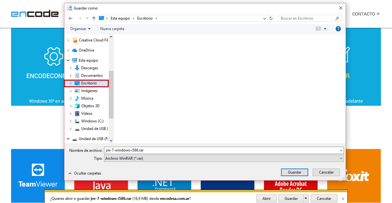Image resolution: width=392 pixels, height=203 pixels.
Task: Click the Java tile on the webpage
Action: click(x=101, y=185)
